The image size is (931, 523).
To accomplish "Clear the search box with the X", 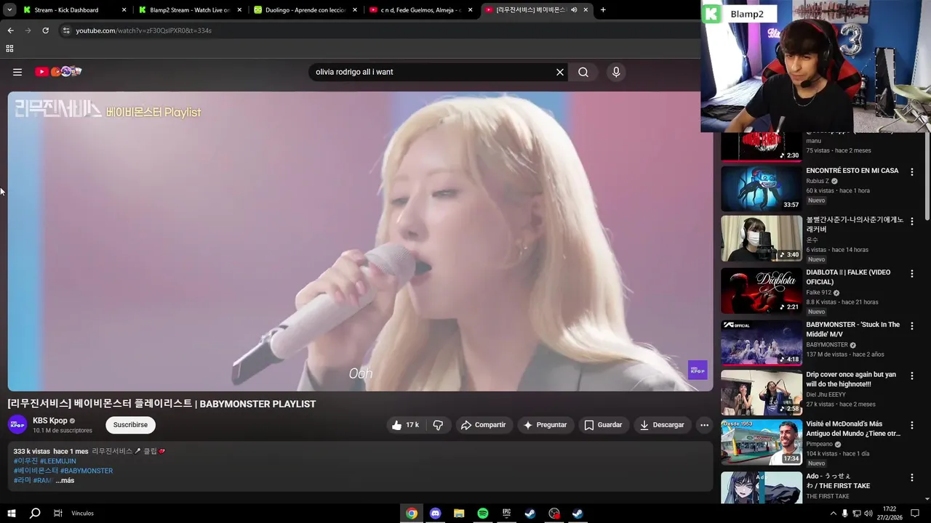I will (560, 72).
